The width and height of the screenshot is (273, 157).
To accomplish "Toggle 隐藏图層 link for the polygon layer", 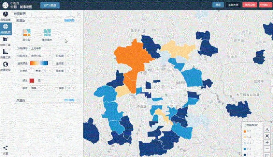I will (69, 20).
